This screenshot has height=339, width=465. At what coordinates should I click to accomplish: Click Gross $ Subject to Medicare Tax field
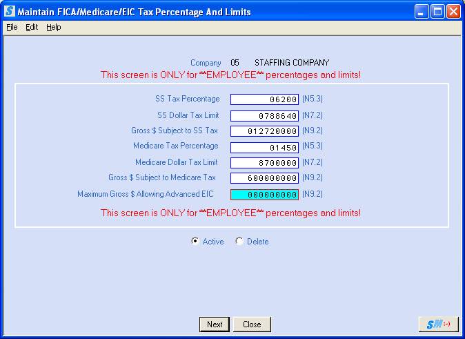264,179
